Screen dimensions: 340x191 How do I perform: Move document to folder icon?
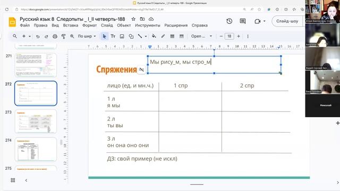tap(142, 19)
